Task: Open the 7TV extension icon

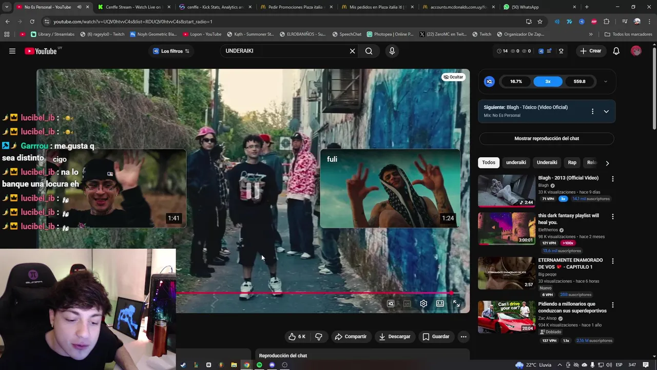Action: tap(569, 22)
